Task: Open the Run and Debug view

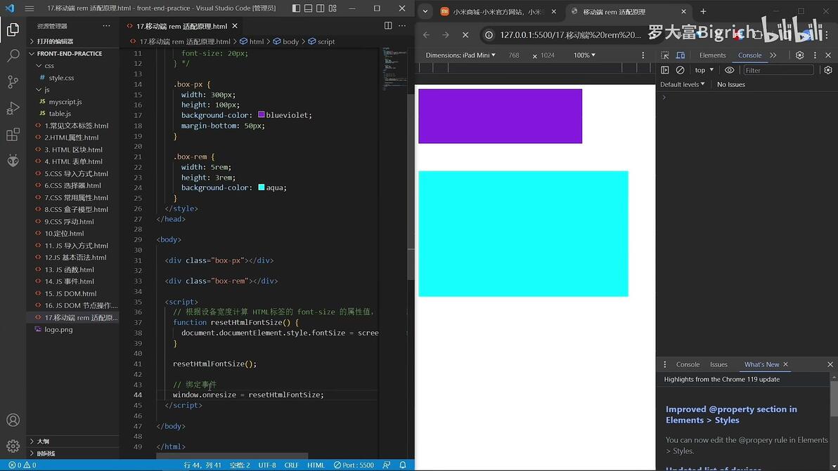Action: 13,108
